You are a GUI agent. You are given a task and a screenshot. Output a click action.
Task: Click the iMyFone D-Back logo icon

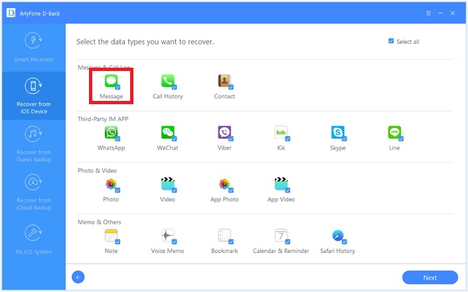11,13
